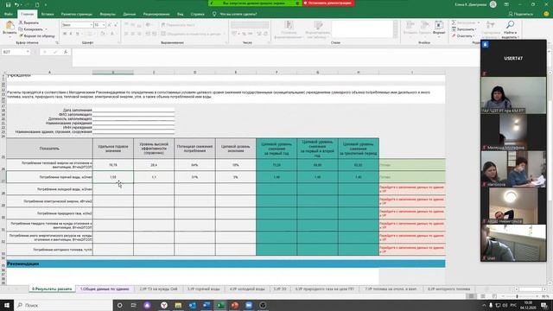
Task: Save the workbook from the quick access toolbar
Action: pos(8,4)
